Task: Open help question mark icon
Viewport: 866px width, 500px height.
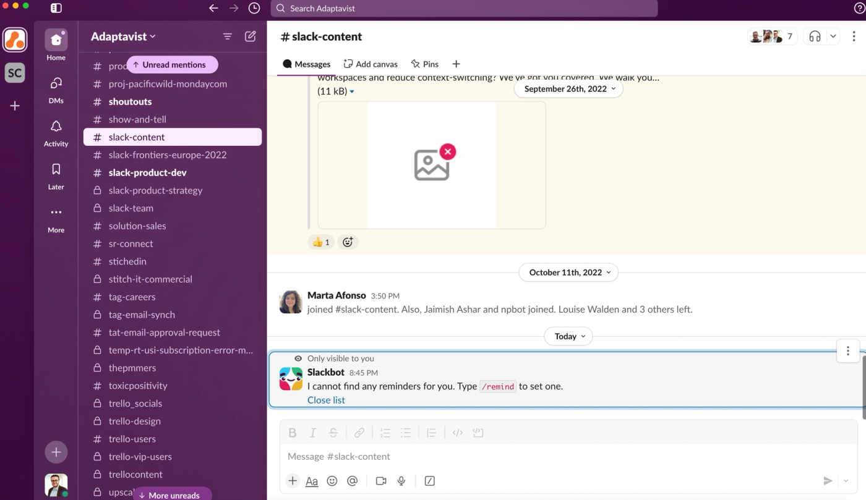Action: [859, 8]
